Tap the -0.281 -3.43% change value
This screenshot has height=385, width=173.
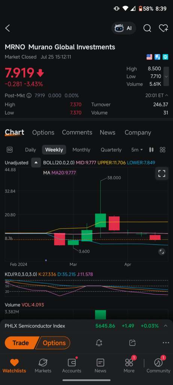click(x=24, y=84)
